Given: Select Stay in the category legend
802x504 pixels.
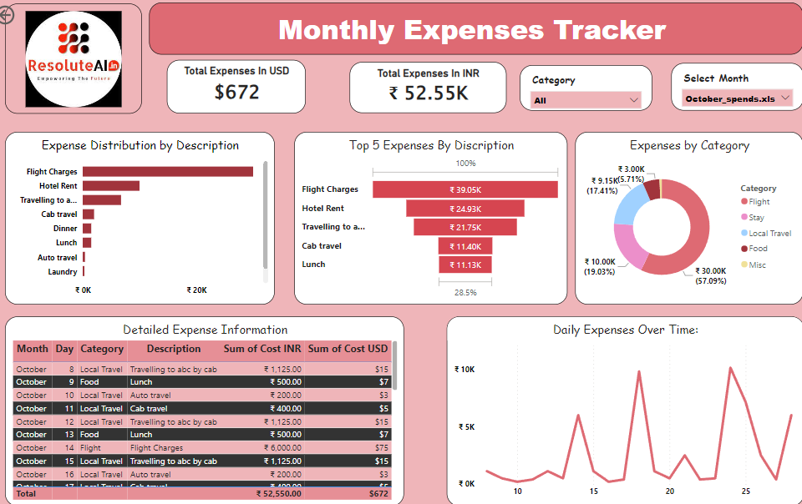Looking at the screenshot, I should tap(756, 218).
